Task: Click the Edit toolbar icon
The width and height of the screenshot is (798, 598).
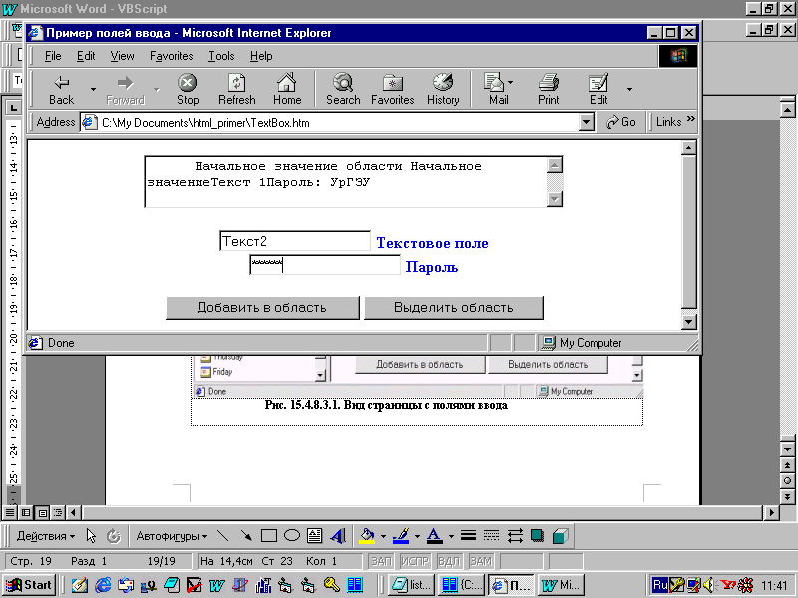Action: coord(598,89)
